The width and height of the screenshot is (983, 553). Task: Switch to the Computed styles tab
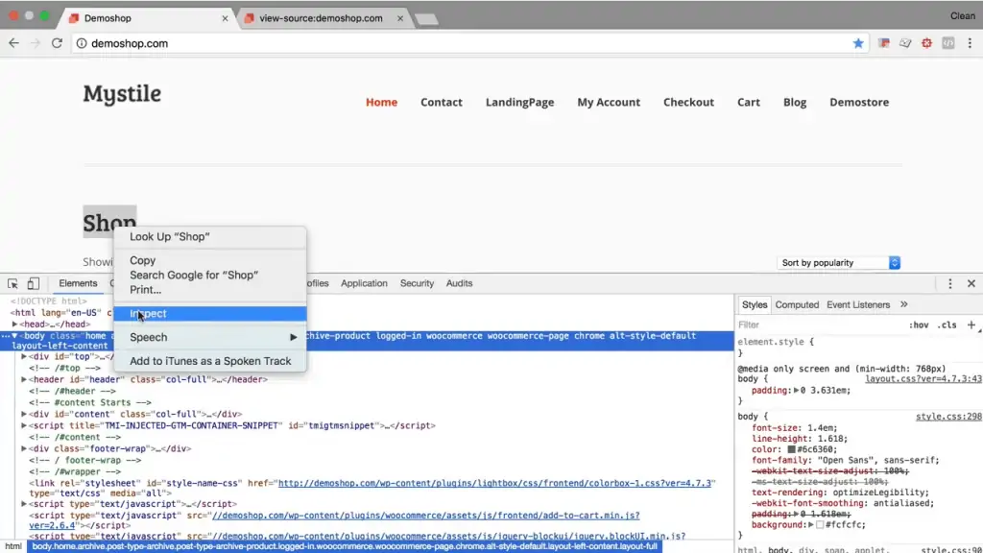coord(797,304)
